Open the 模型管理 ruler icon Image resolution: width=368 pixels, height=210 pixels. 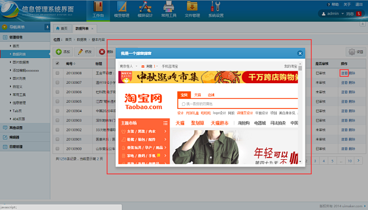point(121,7)
